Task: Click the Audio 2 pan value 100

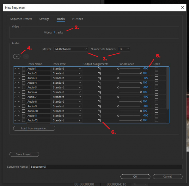Action: pos(145,73)
